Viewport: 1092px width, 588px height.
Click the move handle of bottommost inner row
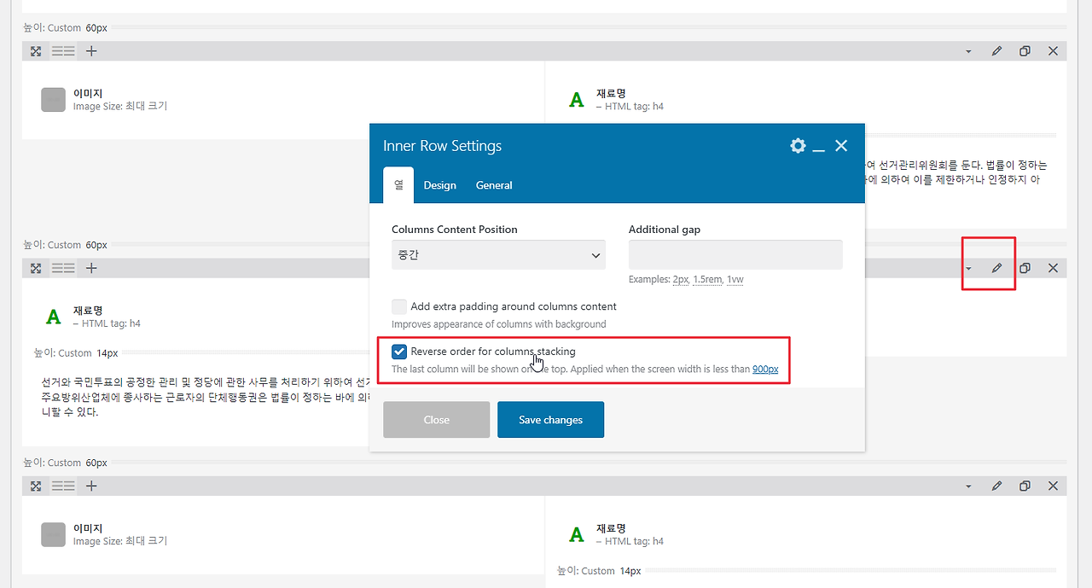[36, 486]
